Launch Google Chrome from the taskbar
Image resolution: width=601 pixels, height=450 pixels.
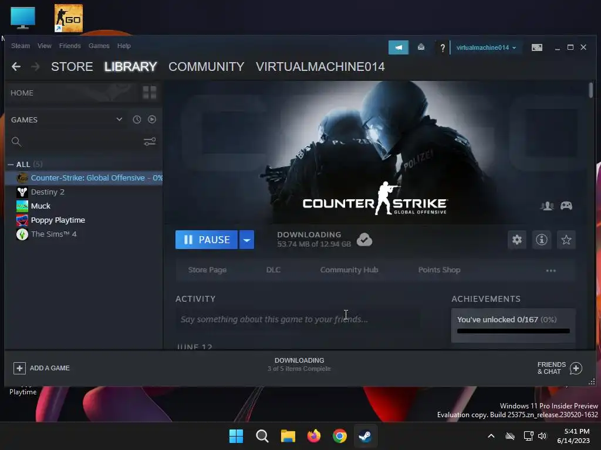(340, 436)
